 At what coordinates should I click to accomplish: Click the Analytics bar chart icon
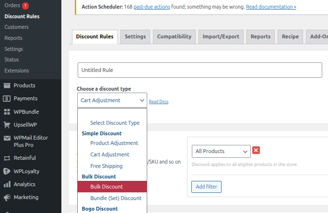[x=7, y=184]
